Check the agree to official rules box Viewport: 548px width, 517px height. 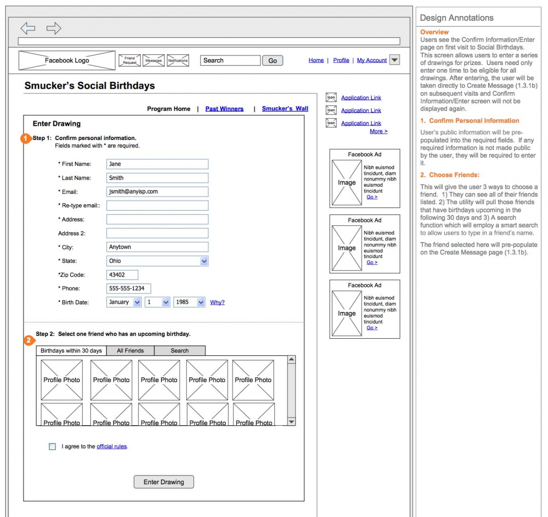click(53, 447)
